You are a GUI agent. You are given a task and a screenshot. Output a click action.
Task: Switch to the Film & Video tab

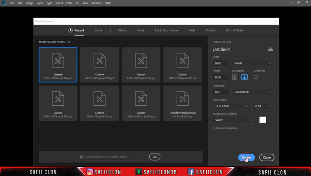click(235, 30)
